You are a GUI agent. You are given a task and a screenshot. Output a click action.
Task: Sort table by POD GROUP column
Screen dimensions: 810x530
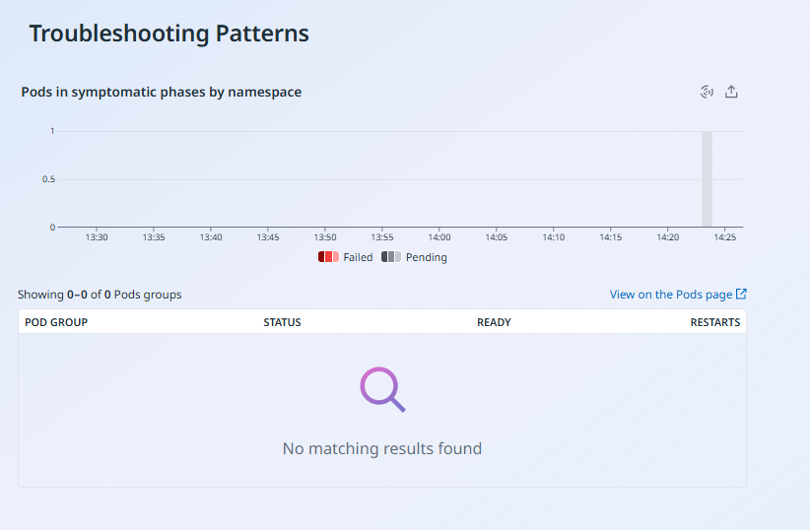pyautogui.click(x=56, y=322)
